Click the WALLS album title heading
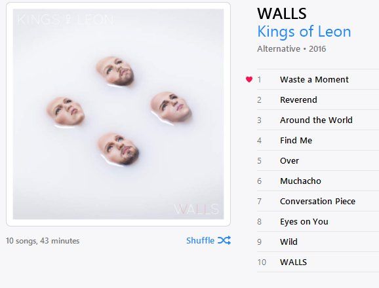This screenshot has width=379, height=288. pos(282,13)
